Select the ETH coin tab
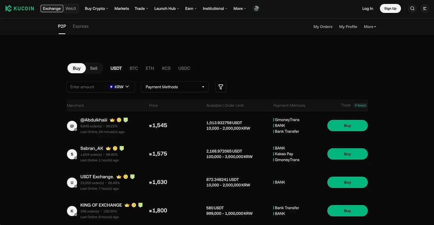Screen dimensions: 434x225 (x=150, y=68)
